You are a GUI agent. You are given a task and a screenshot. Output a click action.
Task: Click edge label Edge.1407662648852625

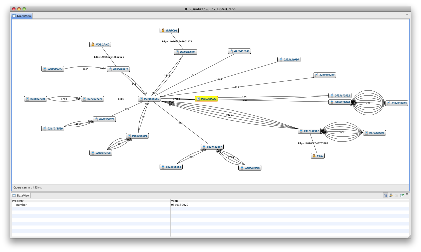point(109,57)
